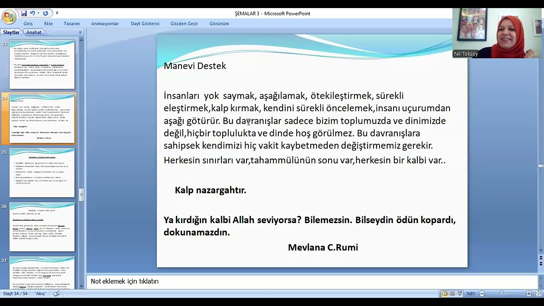The image size is (544, 306).
Task: Undo the last action
Action: [x=32, y=14]
